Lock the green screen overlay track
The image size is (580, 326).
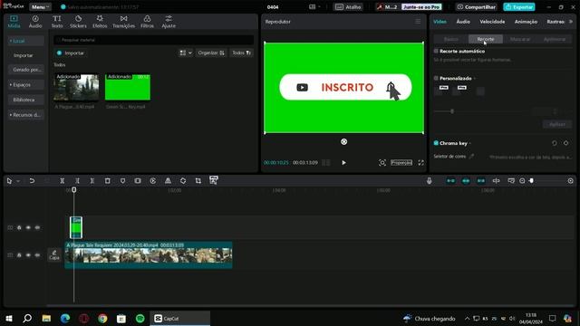click(x=19, y=227)
